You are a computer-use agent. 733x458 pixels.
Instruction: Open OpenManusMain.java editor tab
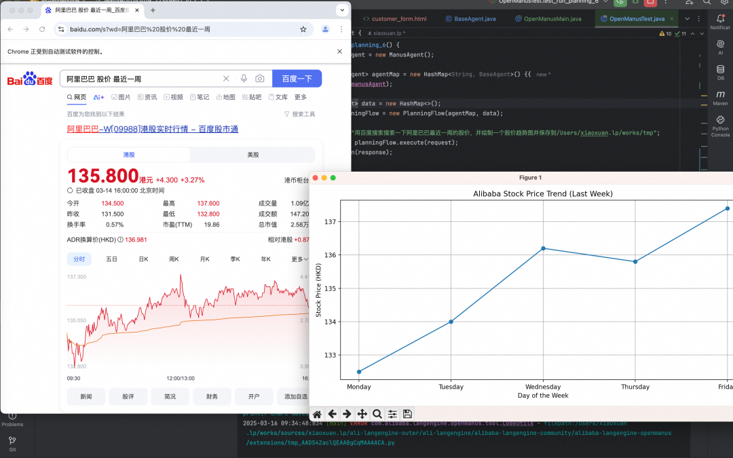[x=548, y=19]
